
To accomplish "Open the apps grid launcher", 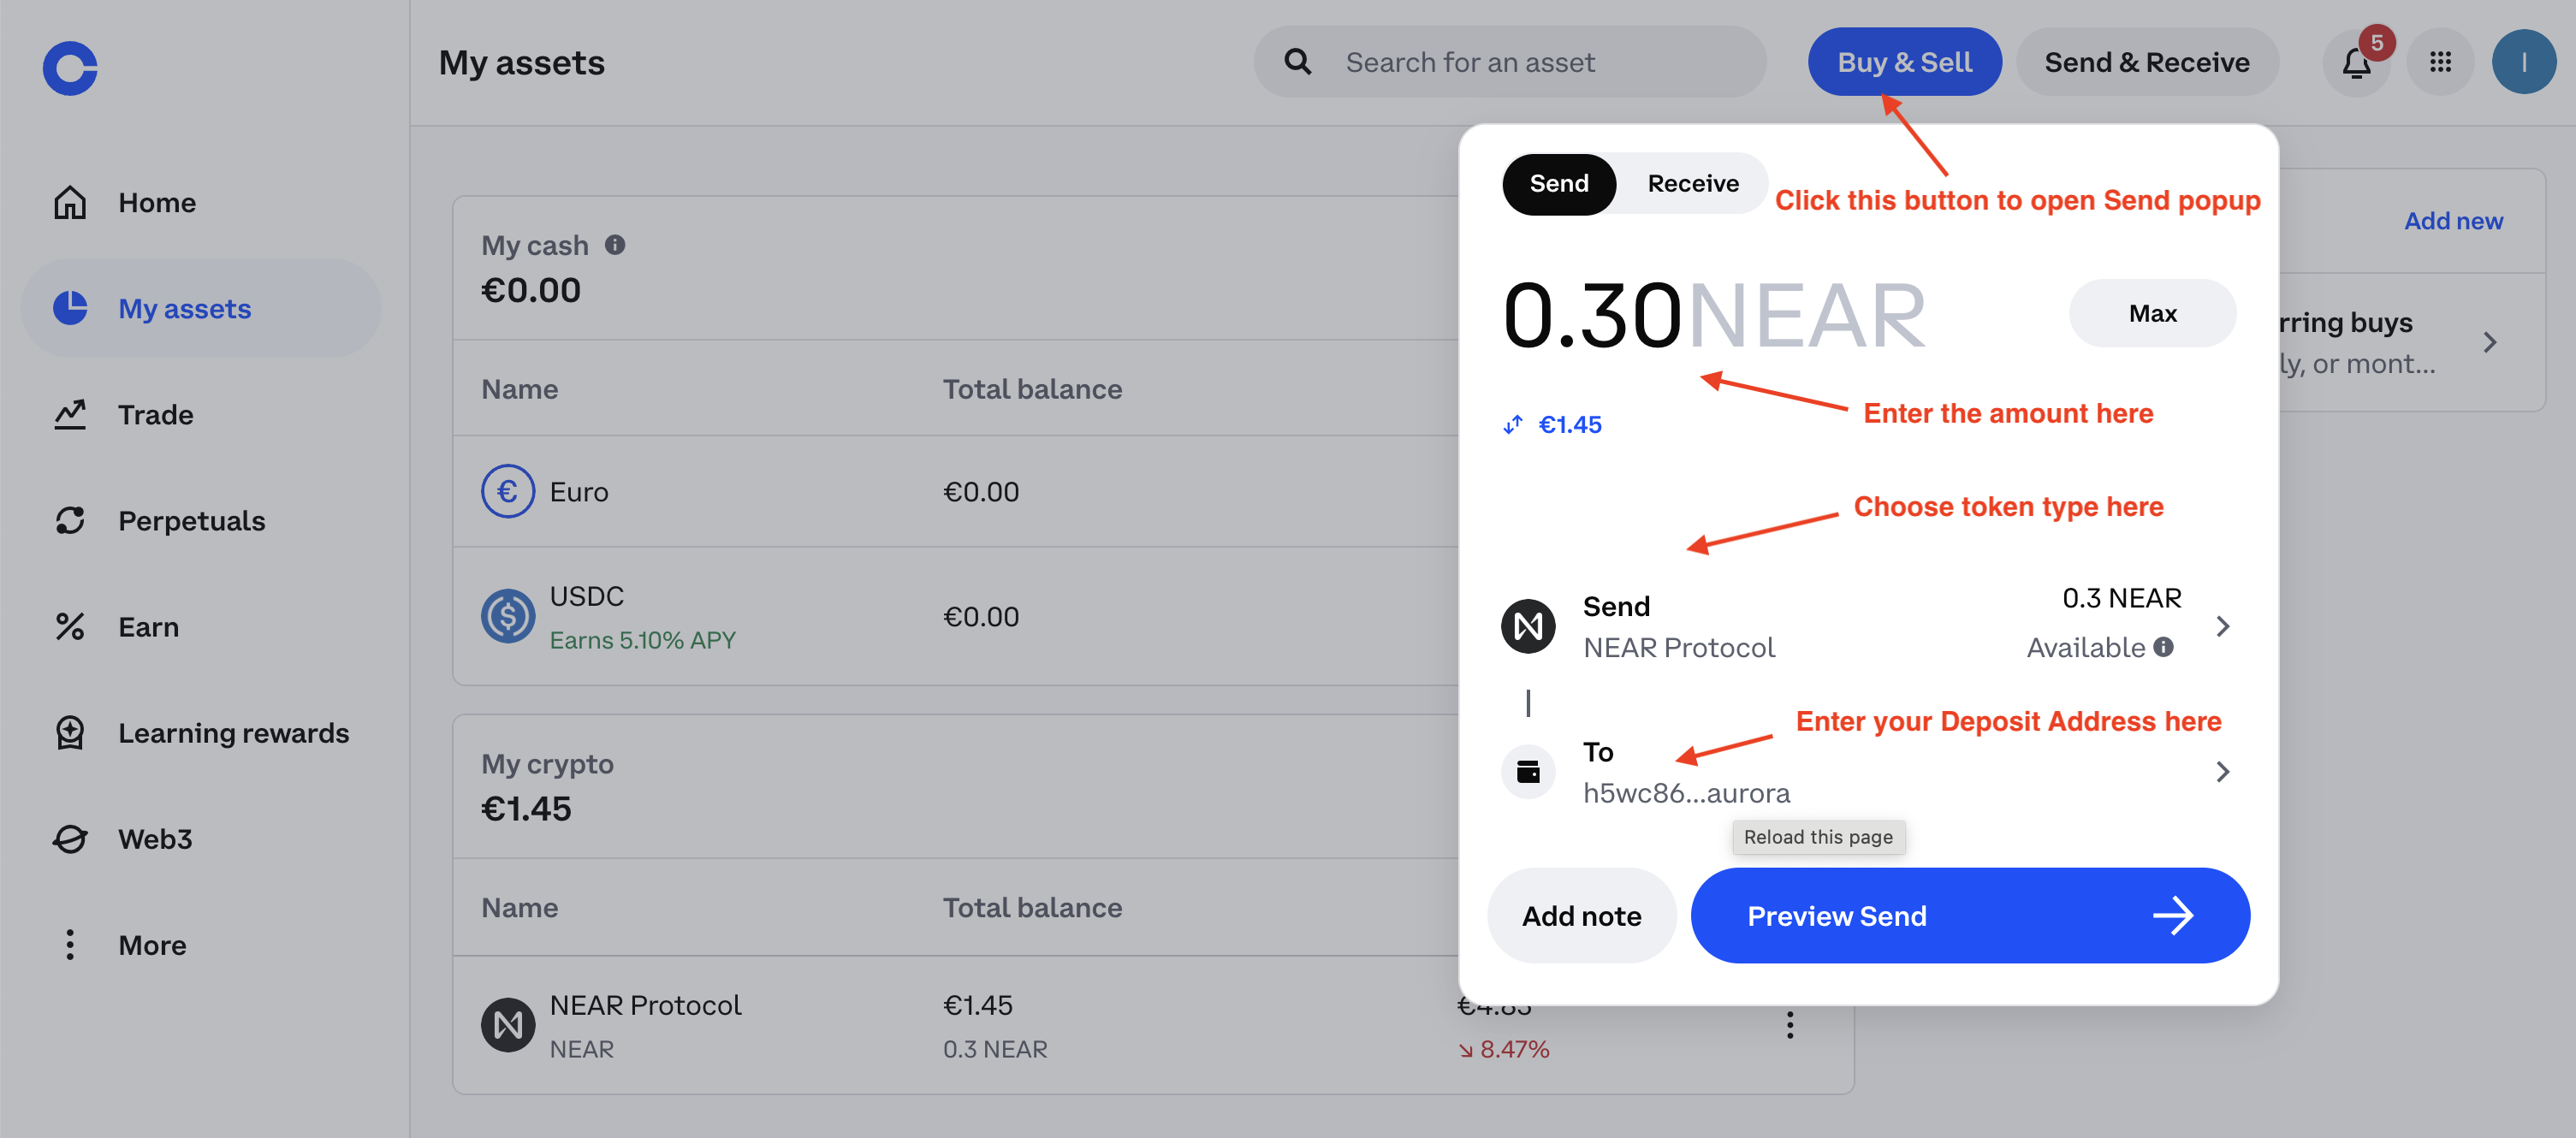I will tap(2440, 62).
